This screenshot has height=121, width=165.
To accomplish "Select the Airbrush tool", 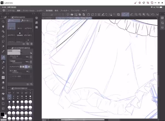I will tap(3, 72).
